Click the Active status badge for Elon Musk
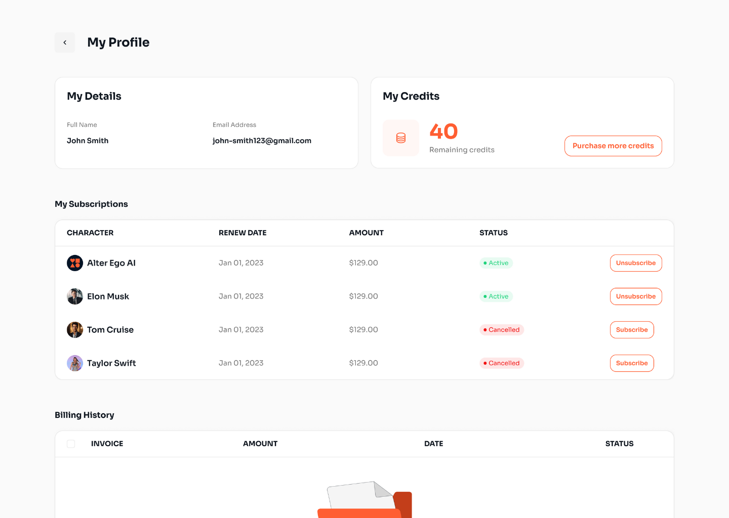 point(496,296)
